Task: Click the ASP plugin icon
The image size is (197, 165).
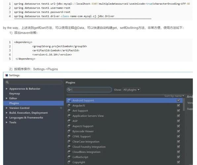Action: click(x=69, y=121)
